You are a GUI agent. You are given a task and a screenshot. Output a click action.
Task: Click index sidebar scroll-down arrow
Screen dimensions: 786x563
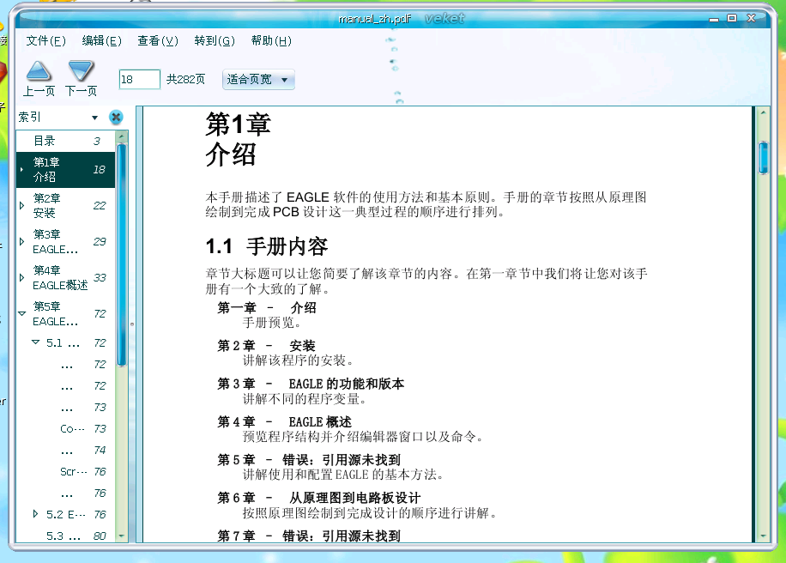pyautogui.click(x=121, y=536)
